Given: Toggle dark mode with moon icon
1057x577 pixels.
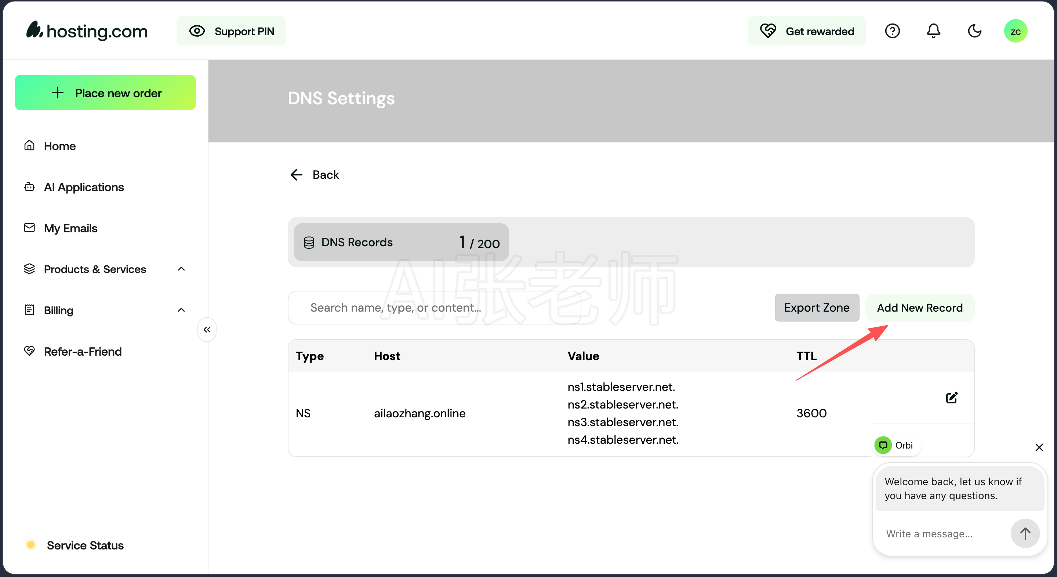Looking at the screenshot, I should pyautogui.click(x=974, y=31).
